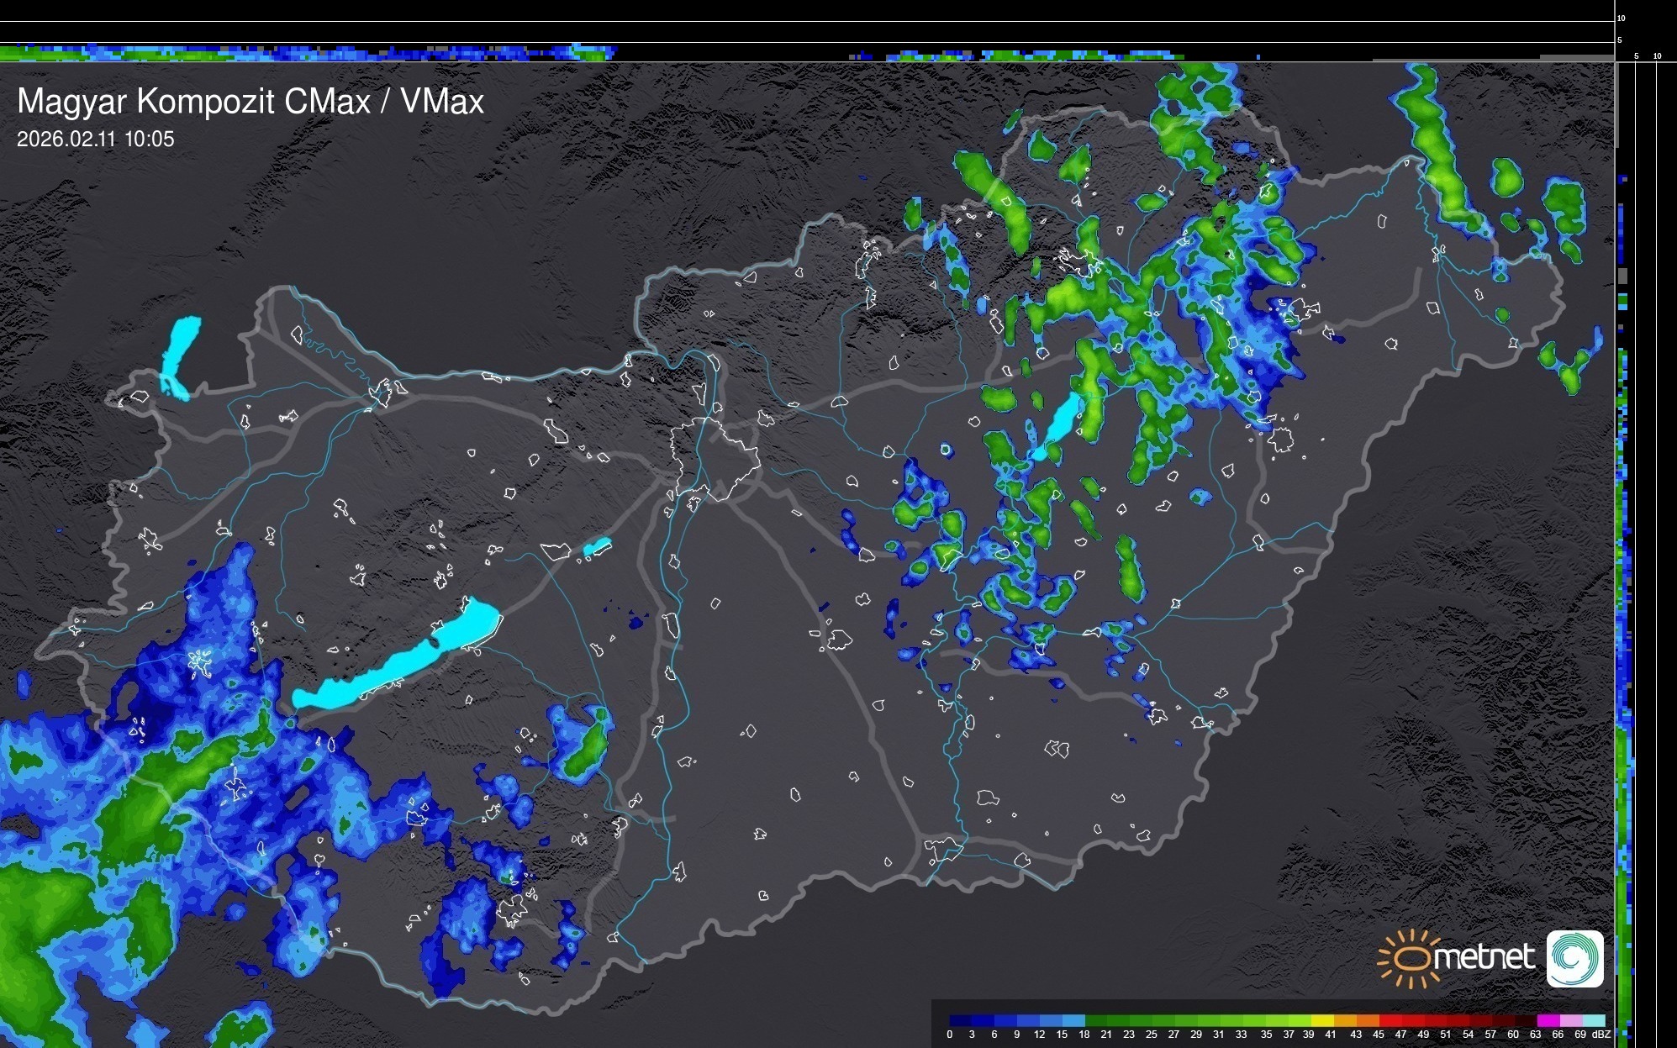This screenshot has height=1048, width=1677.
Task: Click the teal swirl logo icon
Action: 1574,958
